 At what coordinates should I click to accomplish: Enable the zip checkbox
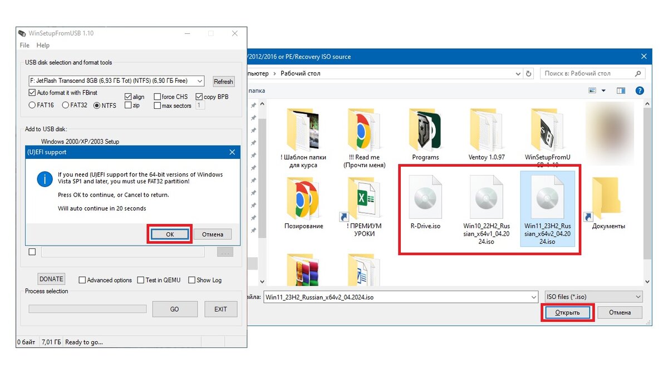pos(127,105)
